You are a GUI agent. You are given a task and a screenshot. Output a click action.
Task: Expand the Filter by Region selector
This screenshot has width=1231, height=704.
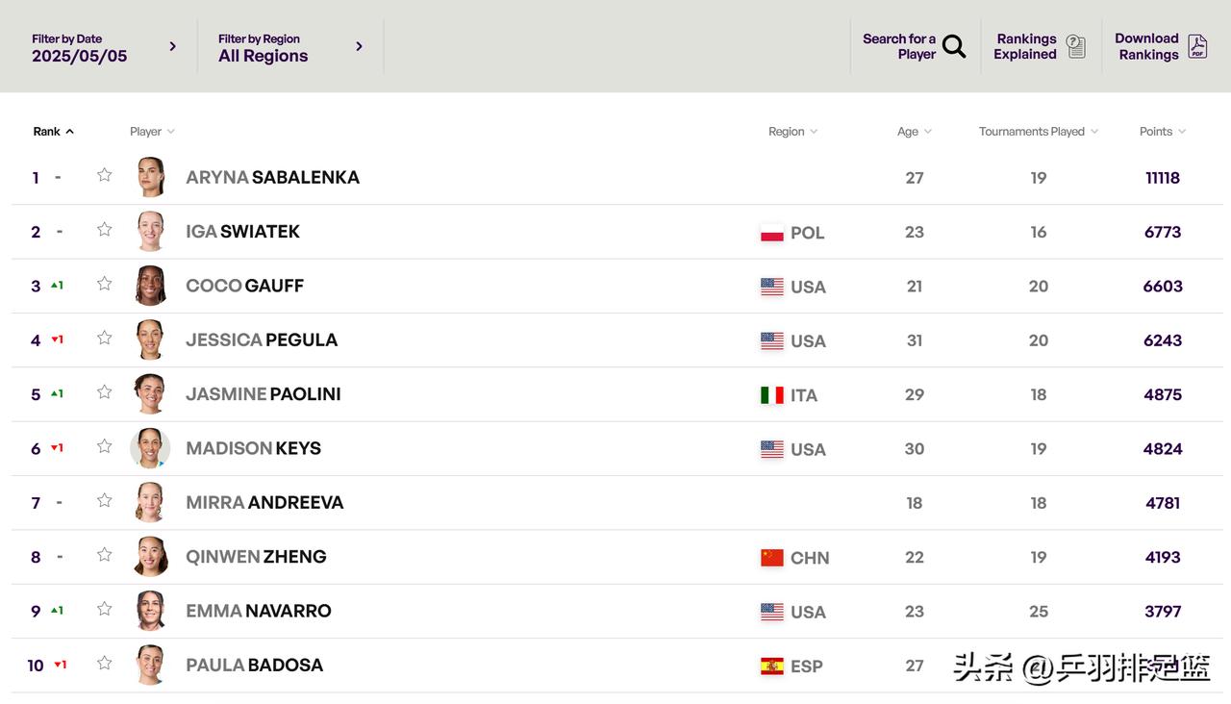click(290, 47)
